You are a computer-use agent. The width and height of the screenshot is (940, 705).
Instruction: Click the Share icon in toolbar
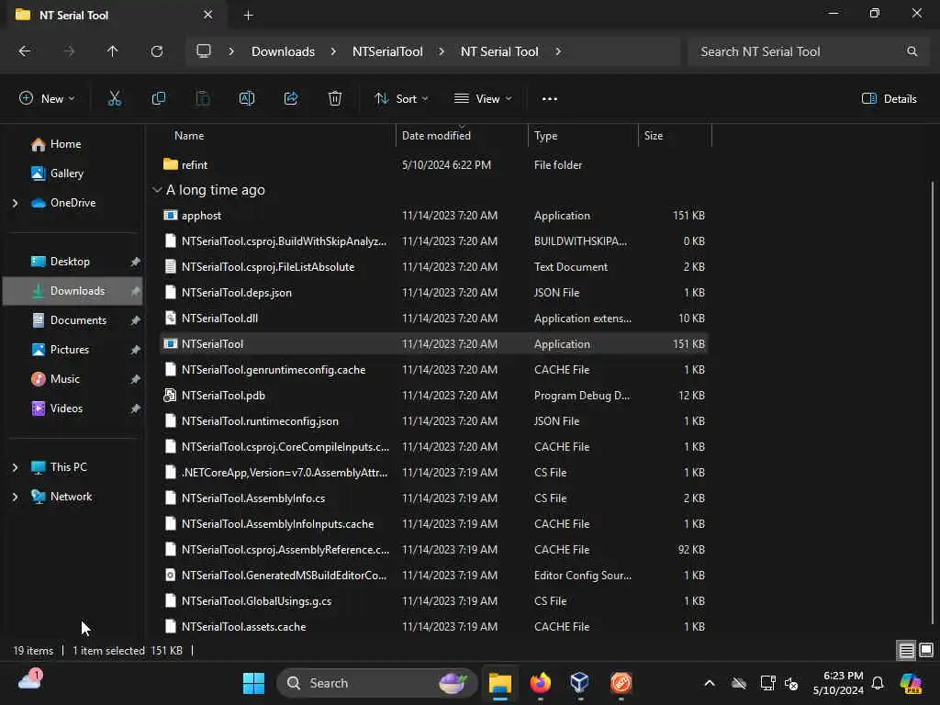click(x=291, y=99)
